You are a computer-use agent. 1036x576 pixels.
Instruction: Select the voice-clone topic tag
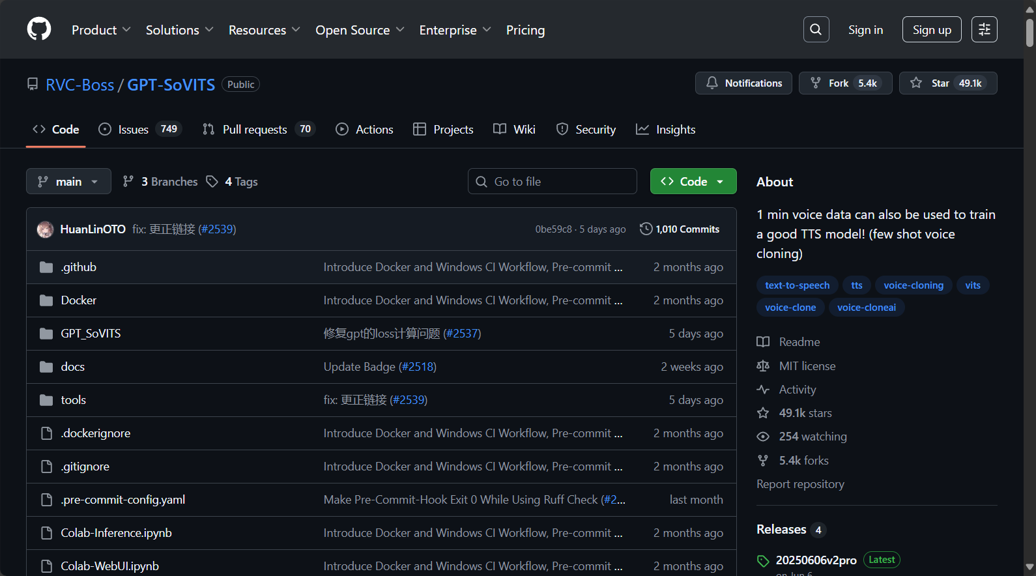click(x=790, y=308)
